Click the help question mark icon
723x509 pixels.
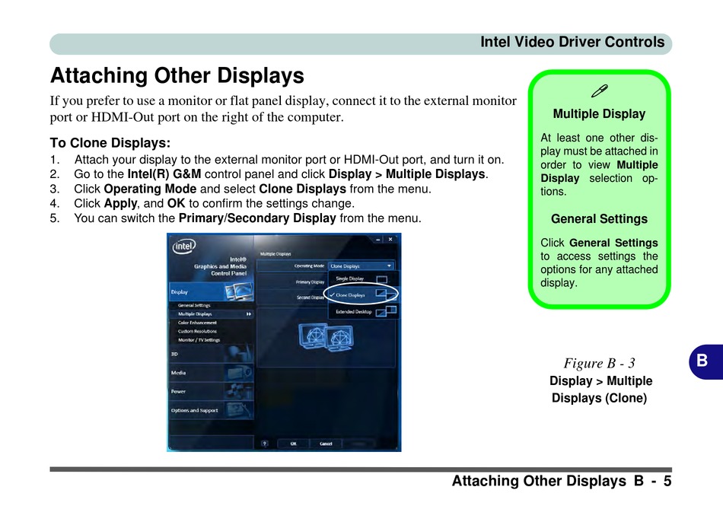click(x=265, y=444)
